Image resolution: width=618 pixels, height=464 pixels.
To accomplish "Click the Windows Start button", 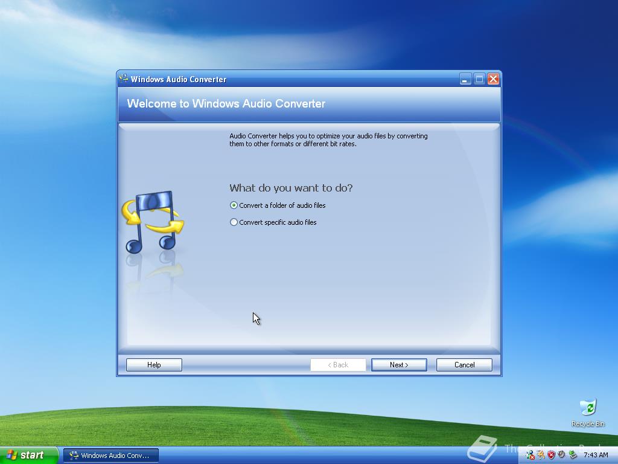I will pos(29,455).
